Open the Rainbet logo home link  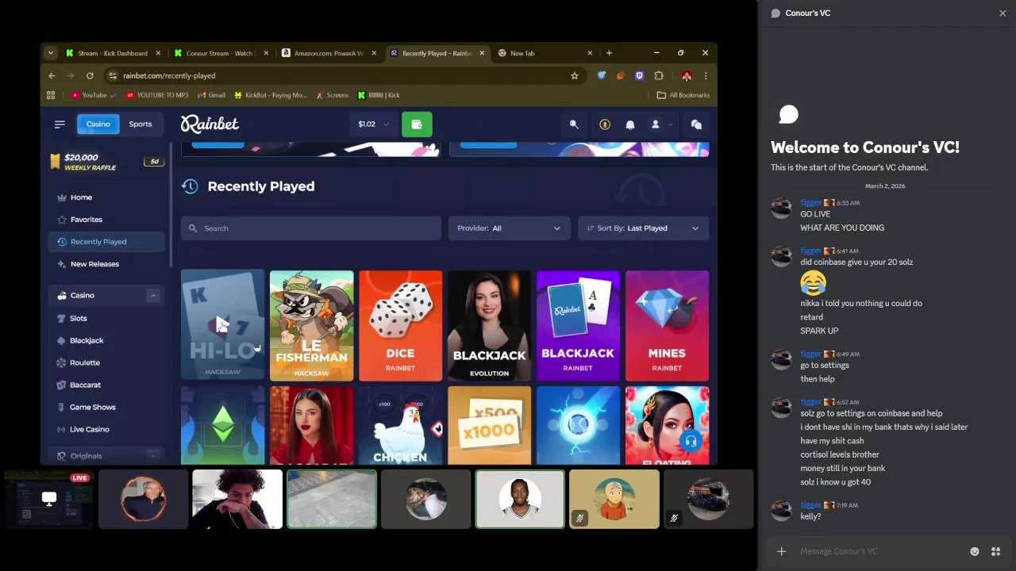pyautogui.click(x=210, y=124)
